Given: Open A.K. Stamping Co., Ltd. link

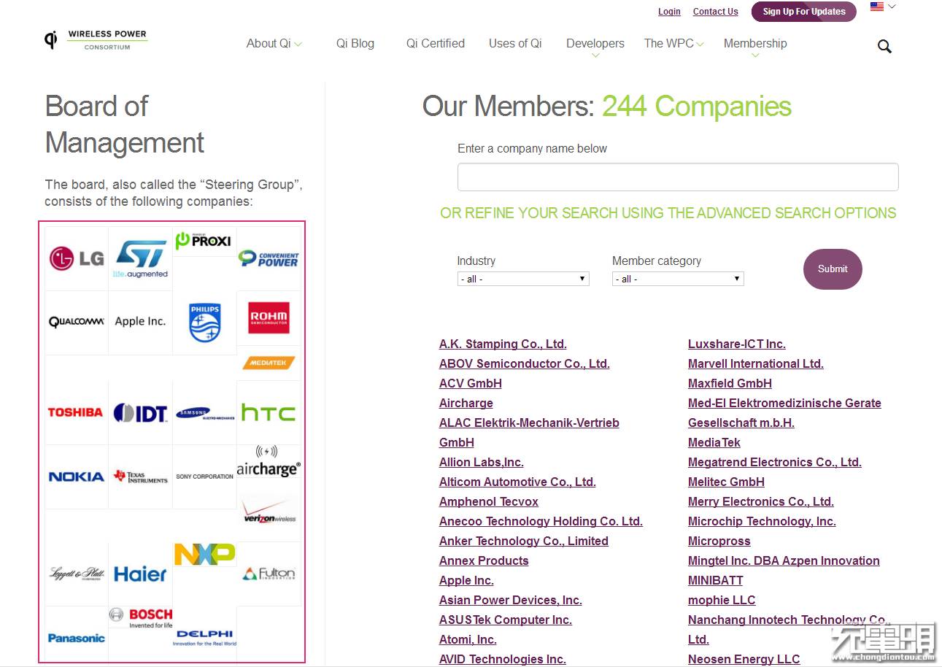Looking at the screenshot, I should click(503, 344).
